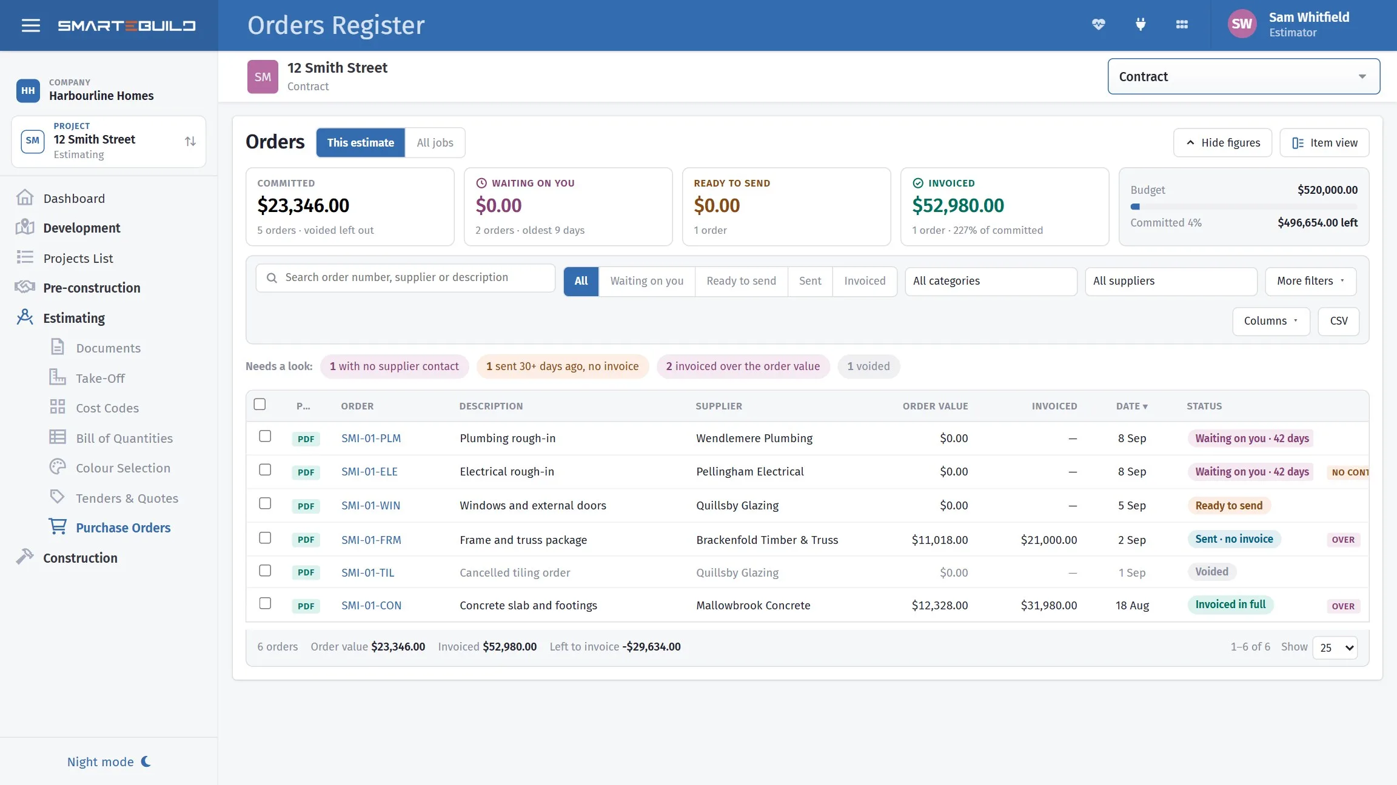Viewport: 1397px width, 785px height.
Task: Switch to Item view
Action: point(1324,142)
